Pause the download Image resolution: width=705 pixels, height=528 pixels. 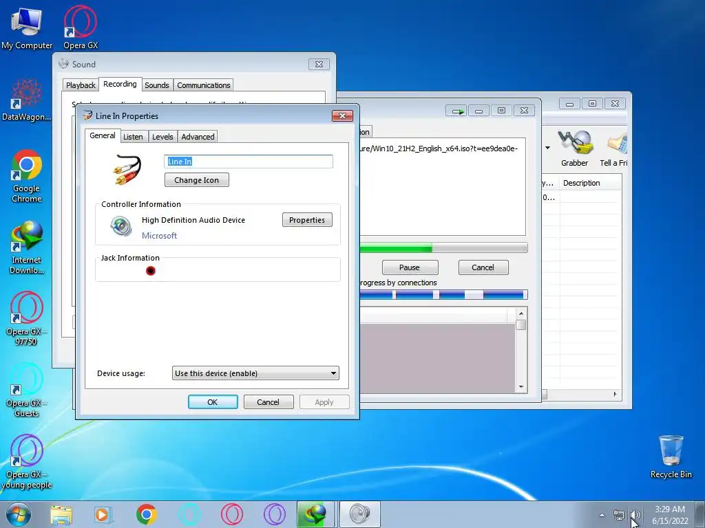coord(410,267)
